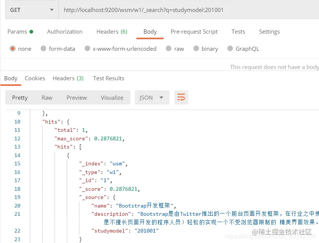The height and width of the screenshot is (243, 319).
Task: Open the Settings tab
Action: (x=269, y=32)
